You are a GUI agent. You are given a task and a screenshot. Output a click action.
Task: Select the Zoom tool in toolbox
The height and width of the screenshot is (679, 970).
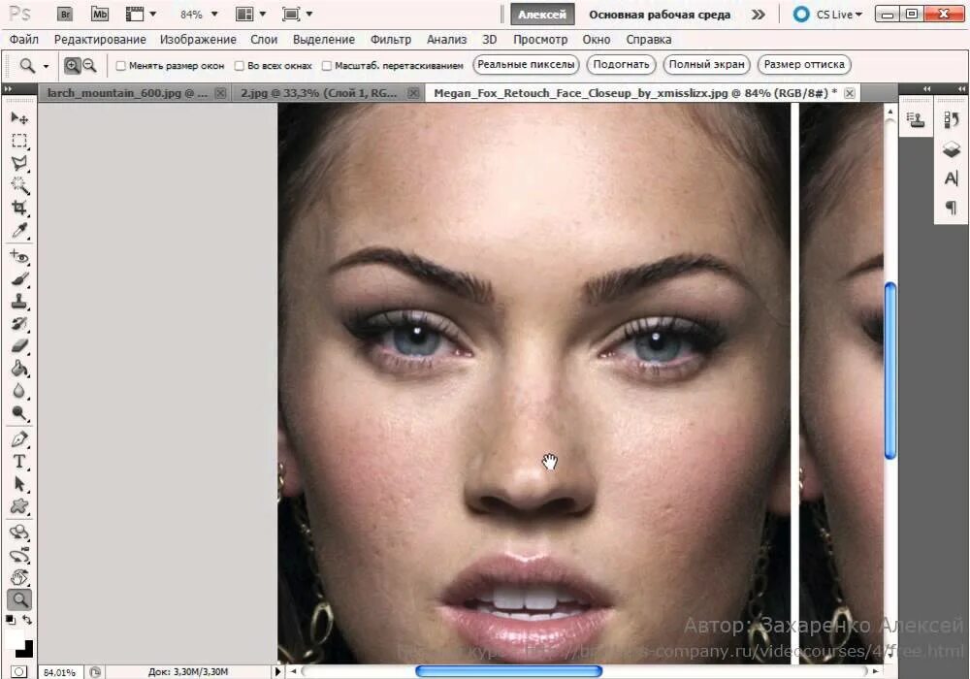pyautogui.click(x=19, y=599)
